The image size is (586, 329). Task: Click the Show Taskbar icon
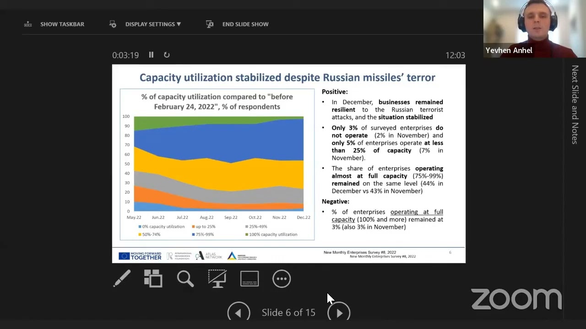pyautogui.click(x=28, y=24)
